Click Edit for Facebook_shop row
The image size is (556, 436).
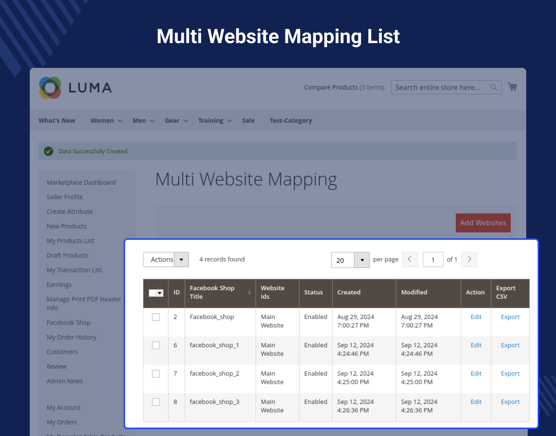coord(476,317)
